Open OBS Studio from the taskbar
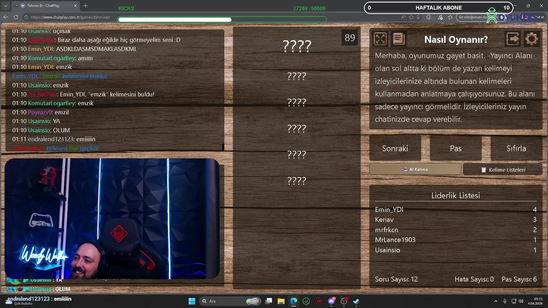The width and height of the screenshot is (548, 308). click(344, 301)
